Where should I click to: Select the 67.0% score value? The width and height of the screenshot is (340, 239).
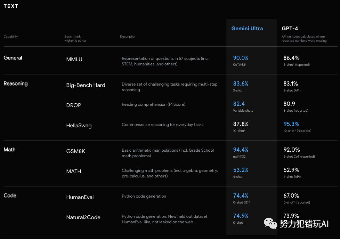(x=291, y=196)
